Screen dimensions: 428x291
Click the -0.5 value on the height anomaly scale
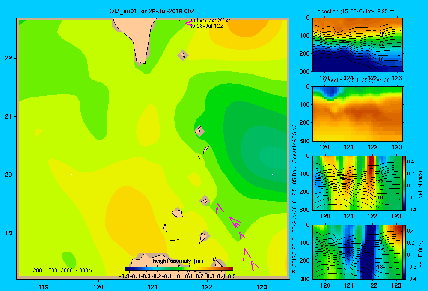pyautogui.click(x=124, y=276)
